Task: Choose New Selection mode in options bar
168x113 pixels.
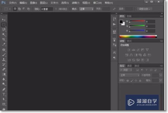Action: 15,9
